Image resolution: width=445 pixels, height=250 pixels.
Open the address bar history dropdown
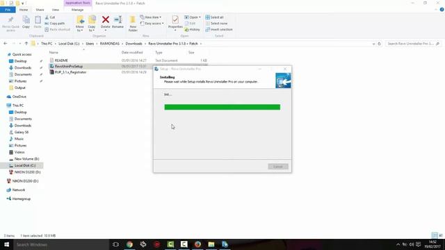point(373,44)
